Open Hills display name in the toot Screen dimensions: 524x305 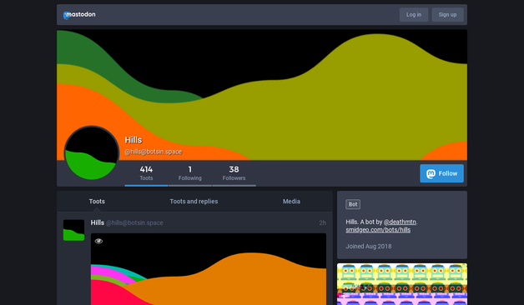98,222
